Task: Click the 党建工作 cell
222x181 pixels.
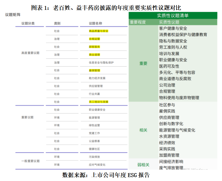Action: coord(94,133)
